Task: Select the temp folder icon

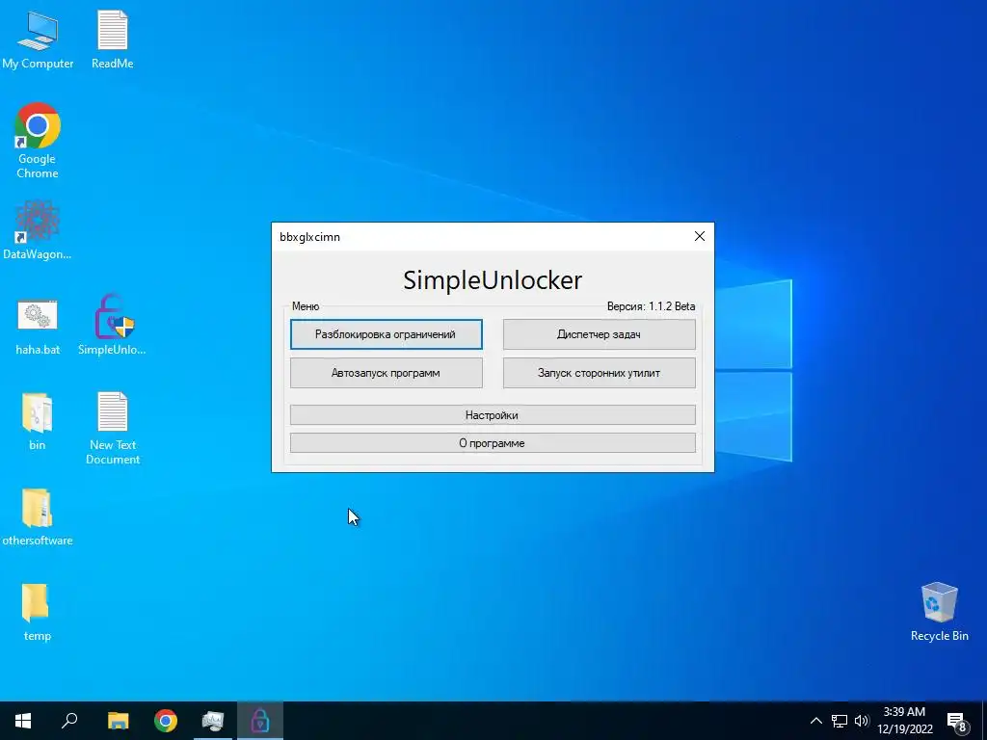Action: coord(38,613)
